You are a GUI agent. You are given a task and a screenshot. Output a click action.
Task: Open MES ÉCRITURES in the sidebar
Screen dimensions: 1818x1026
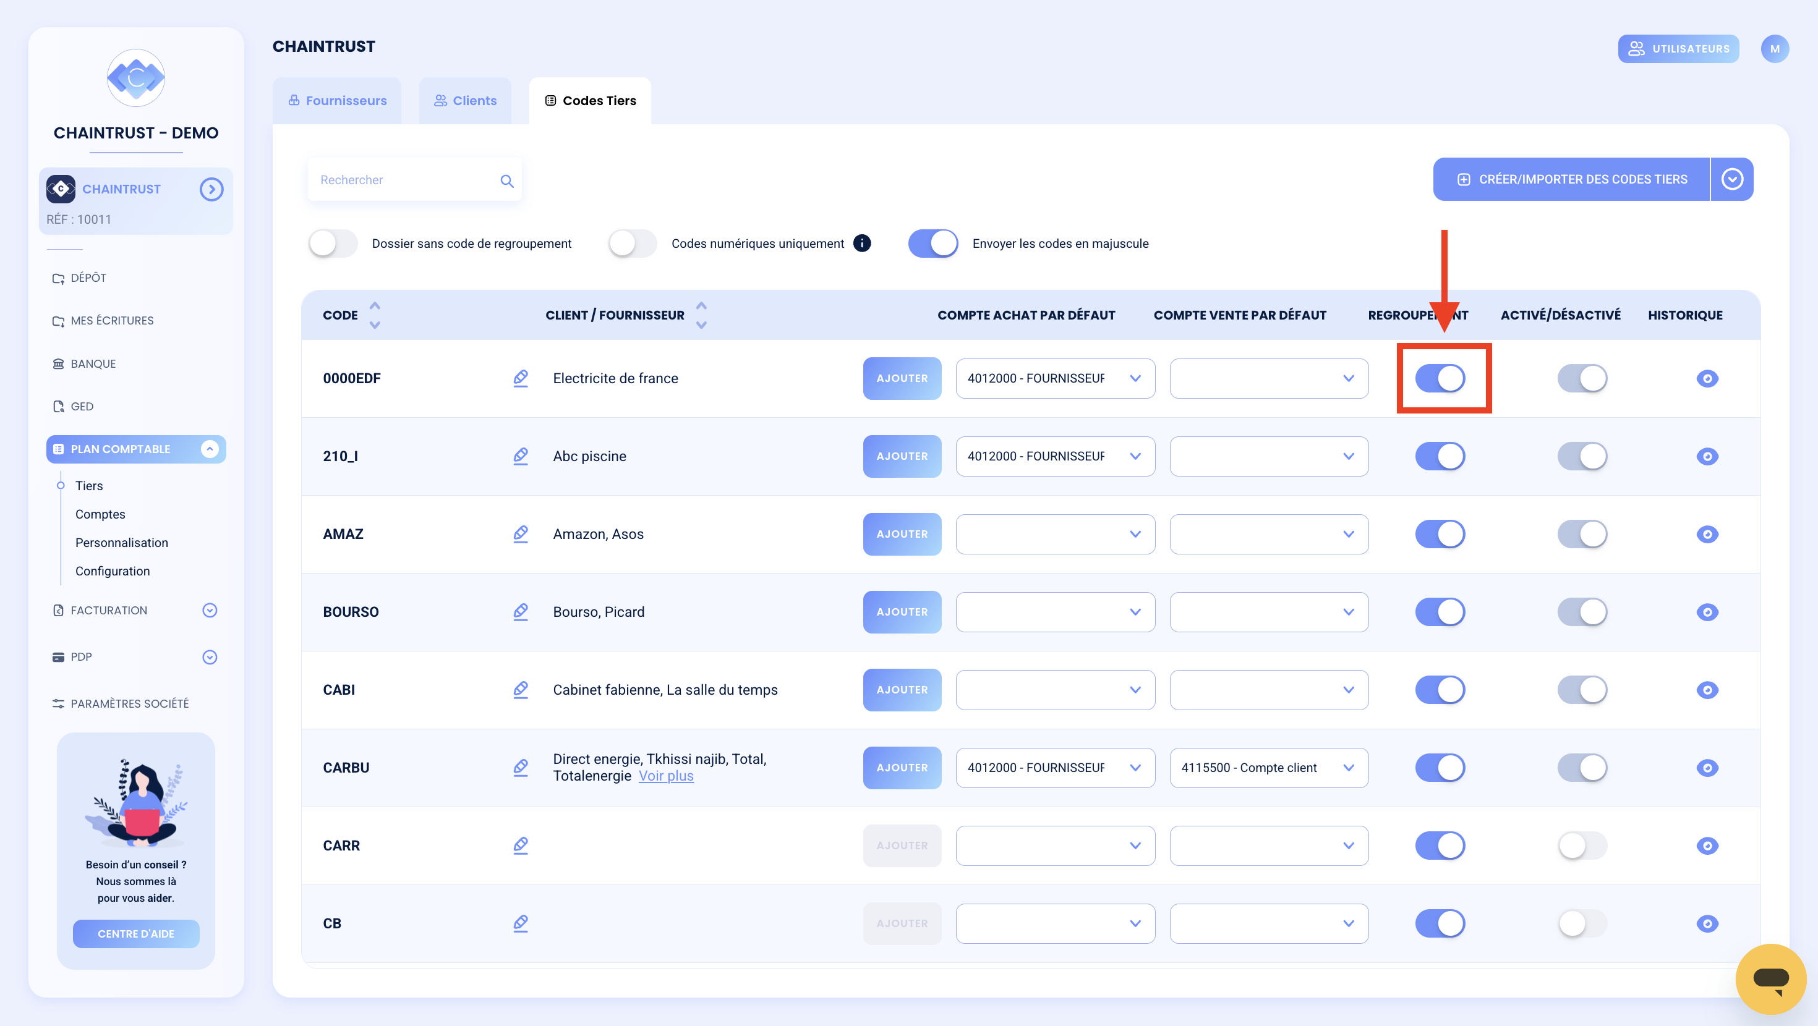(103, 320)
